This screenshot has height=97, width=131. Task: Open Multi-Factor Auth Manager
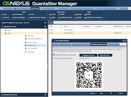[x=37, y=17]
